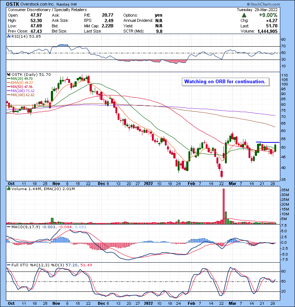Click the Nasdaq GM exchange label
This screenshot has height=307, width=295.
coord(67,4)
